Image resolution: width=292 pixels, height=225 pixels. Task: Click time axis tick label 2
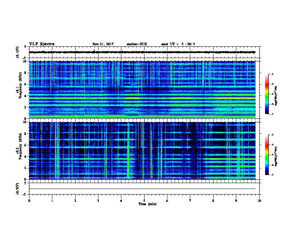pos(75,201)
